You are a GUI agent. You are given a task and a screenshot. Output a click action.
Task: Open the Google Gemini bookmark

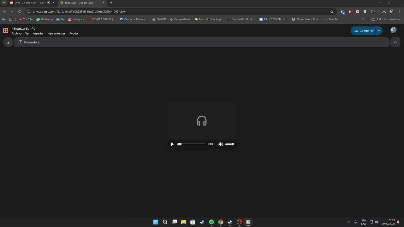click(181, 19)
